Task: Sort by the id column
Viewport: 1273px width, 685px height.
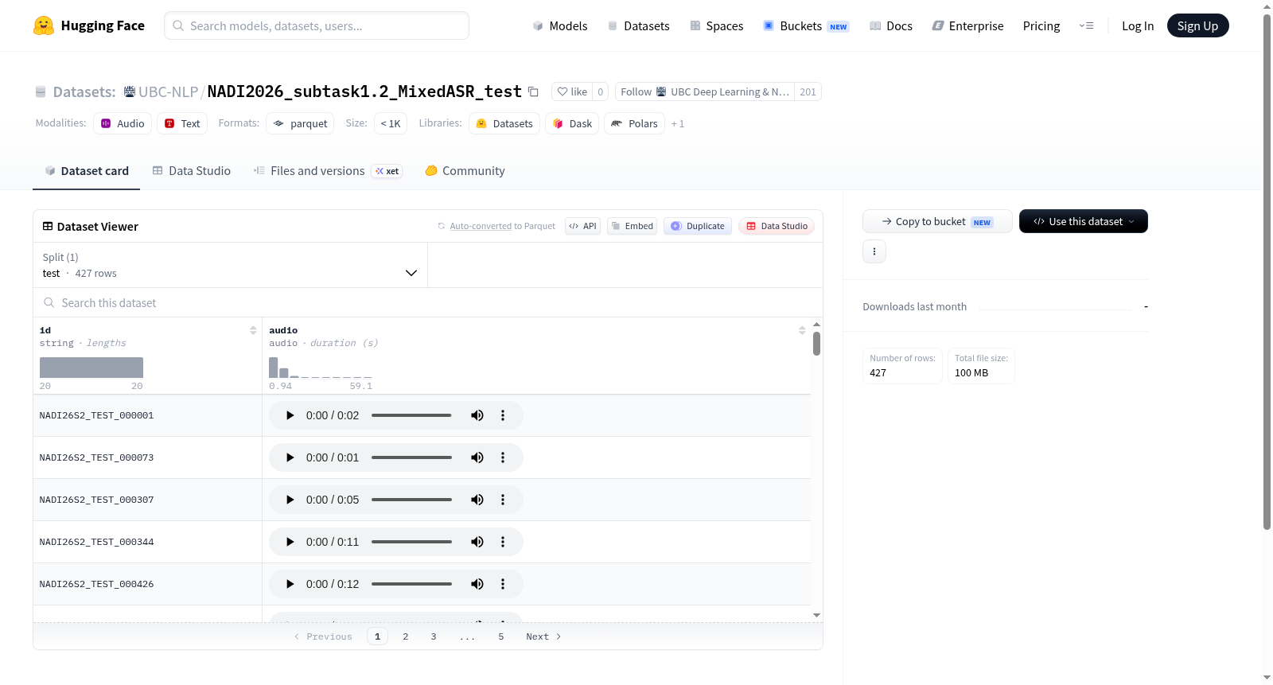Action: pos(253,330)
